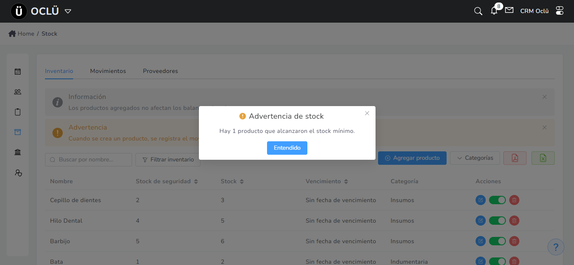Click the Nombre column header

click(x=61, y=182)
